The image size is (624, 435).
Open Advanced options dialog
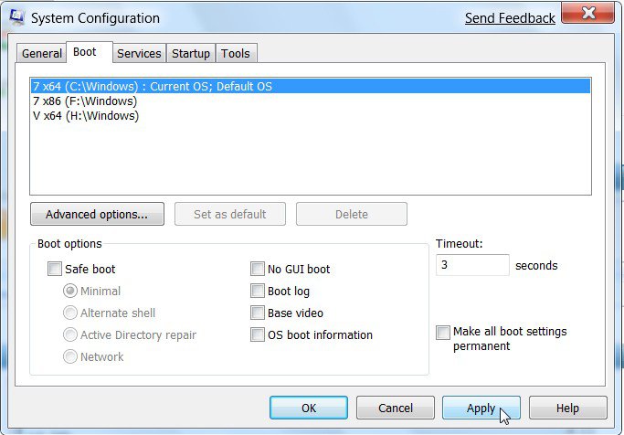(97, 214)
